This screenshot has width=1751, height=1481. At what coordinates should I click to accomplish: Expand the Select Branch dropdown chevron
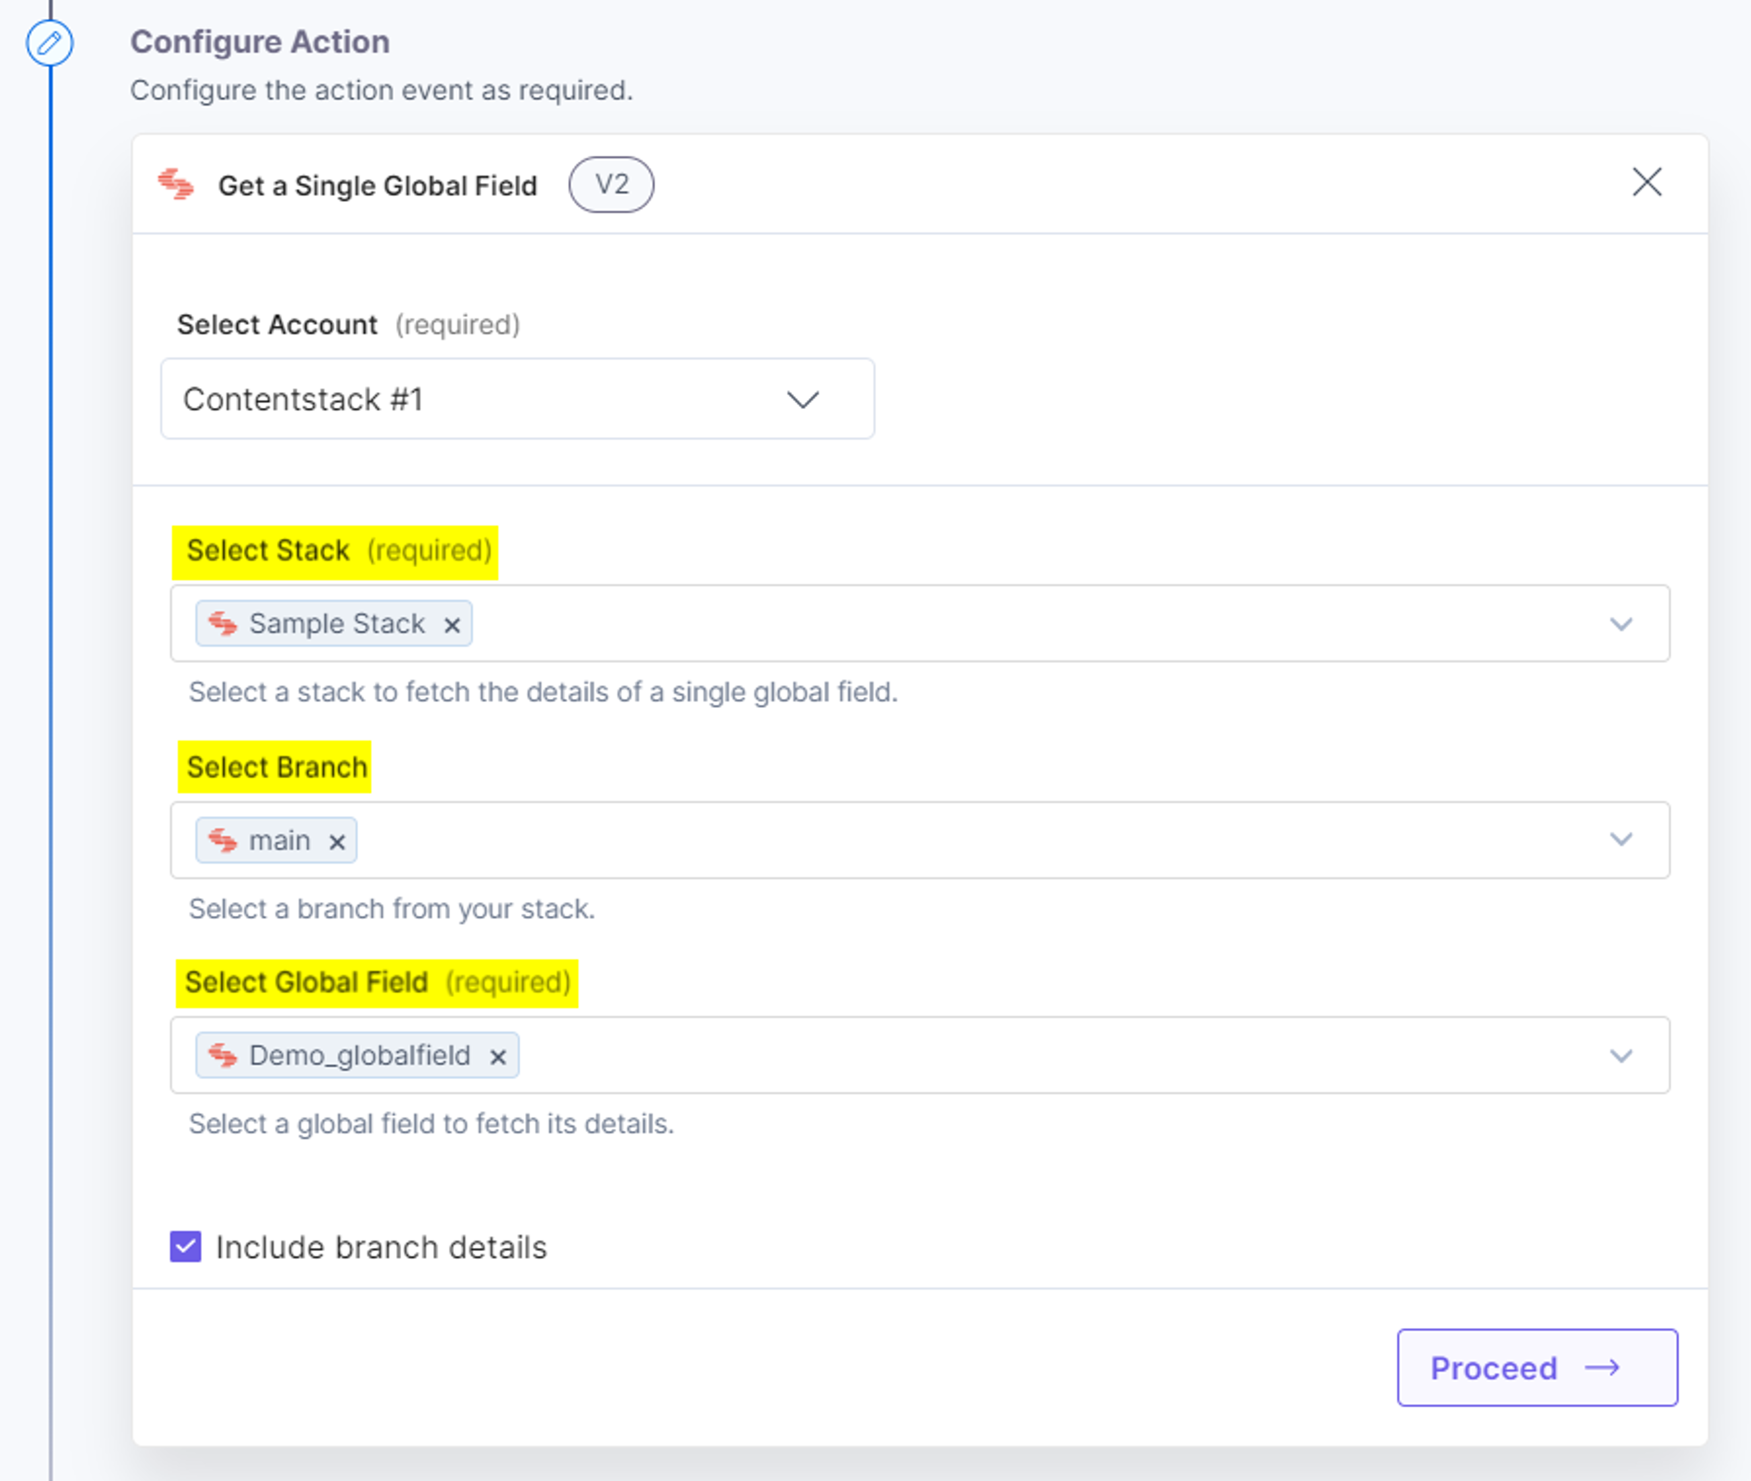point(1620,839)
